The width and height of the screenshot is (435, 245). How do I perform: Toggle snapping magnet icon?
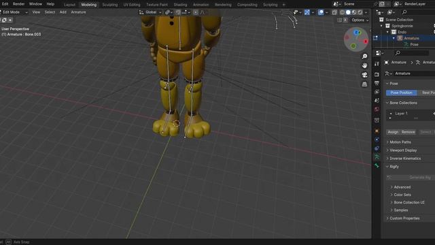point(178,12)
